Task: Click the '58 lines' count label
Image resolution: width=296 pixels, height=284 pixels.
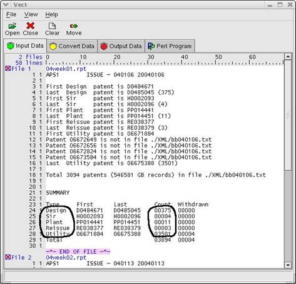Action: [x=29, y=63]
